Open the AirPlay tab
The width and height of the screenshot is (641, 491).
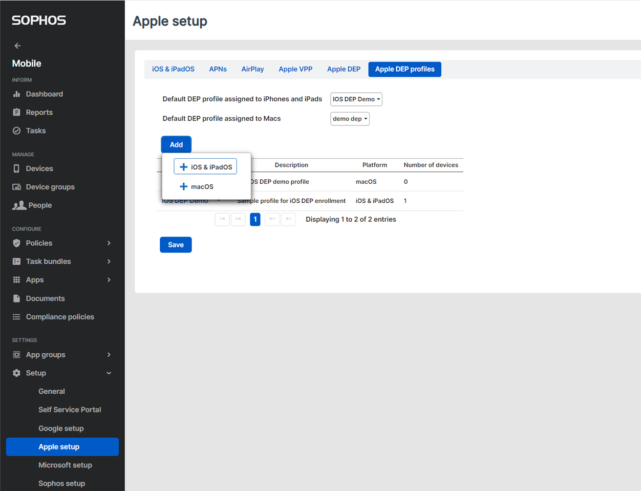click(252, 69)
